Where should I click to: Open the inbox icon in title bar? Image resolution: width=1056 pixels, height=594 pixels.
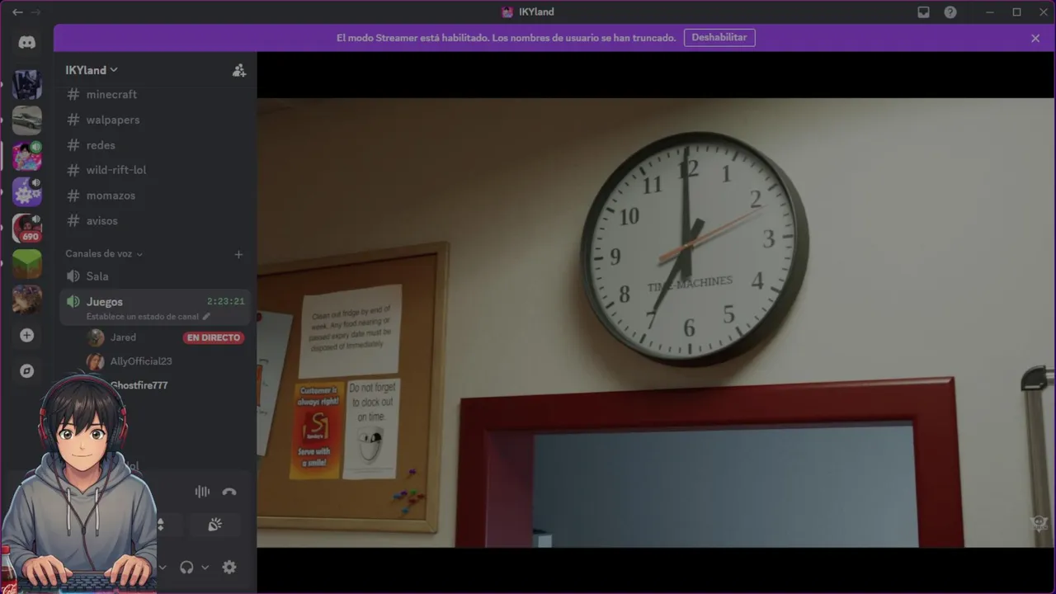(x=923, y=12)
